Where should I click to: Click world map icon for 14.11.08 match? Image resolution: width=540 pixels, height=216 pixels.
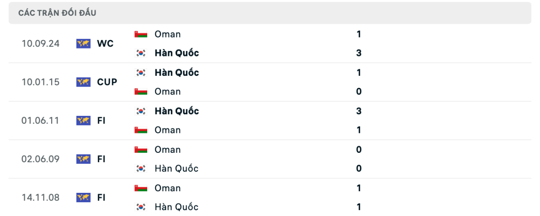(x=83, y=198)
